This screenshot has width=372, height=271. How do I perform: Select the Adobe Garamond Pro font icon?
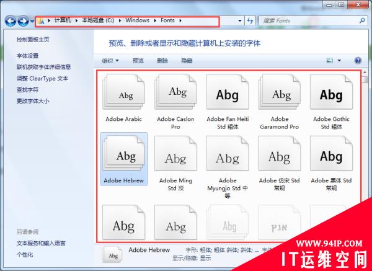click(280, 92)
